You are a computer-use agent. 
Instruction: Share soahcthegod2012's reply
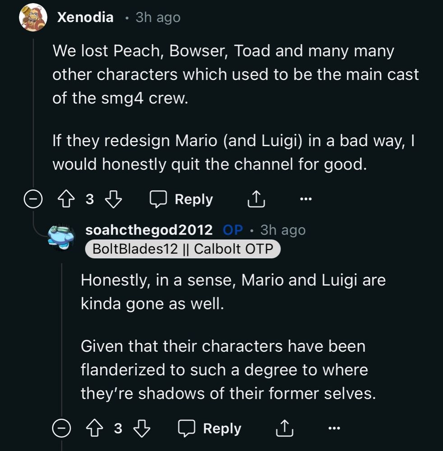(x=285, y=428)
